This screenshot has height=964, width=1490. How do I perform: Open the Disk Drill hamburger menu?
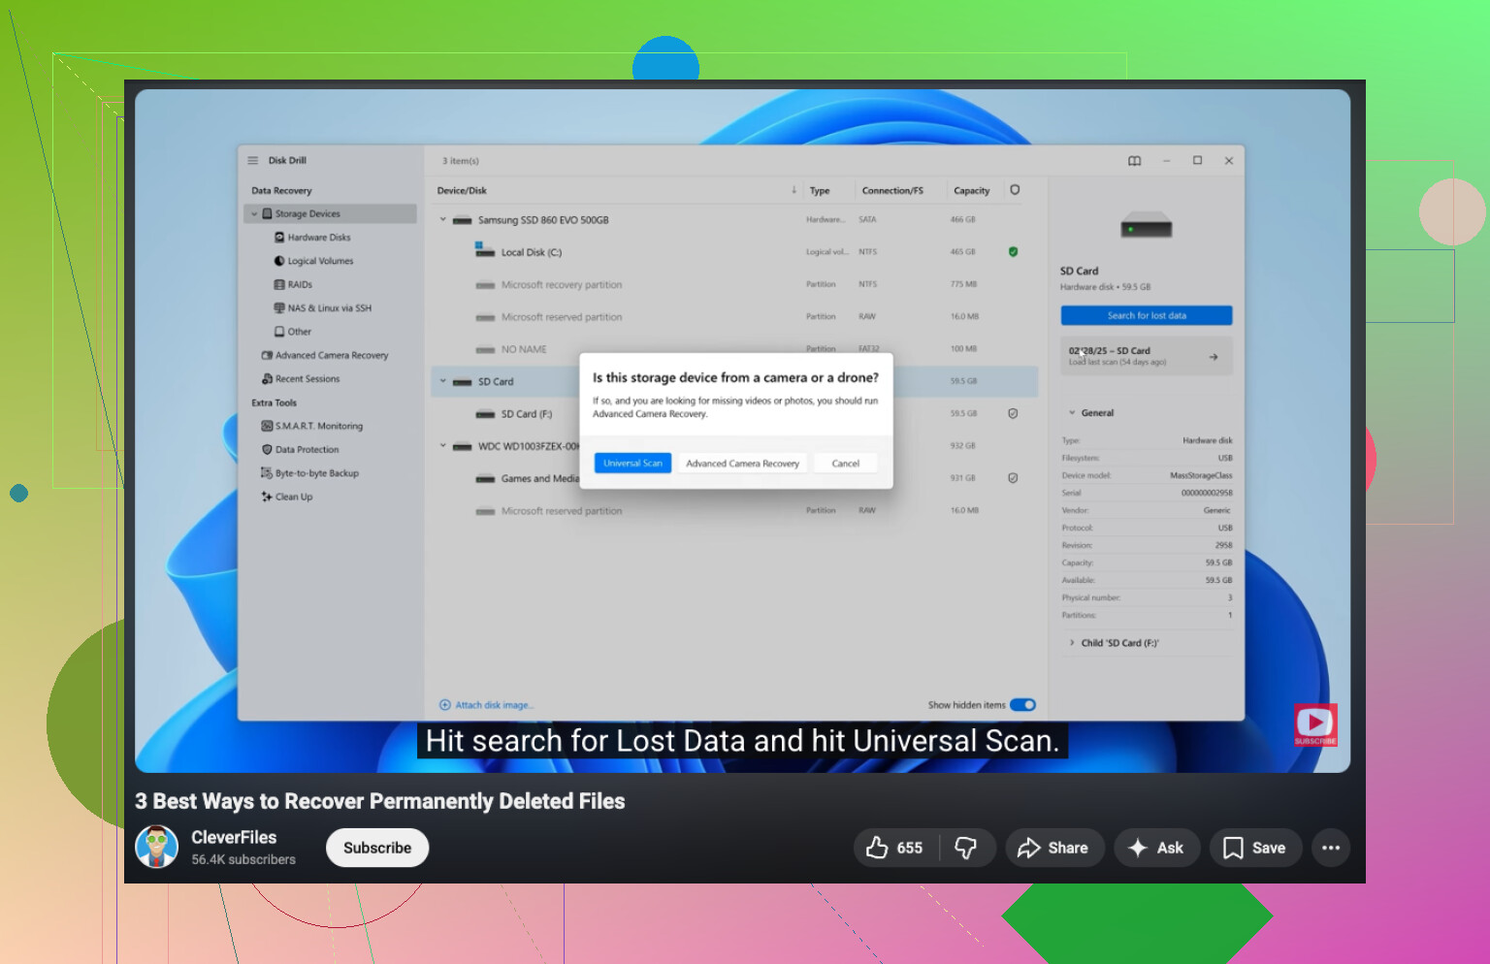253,161
